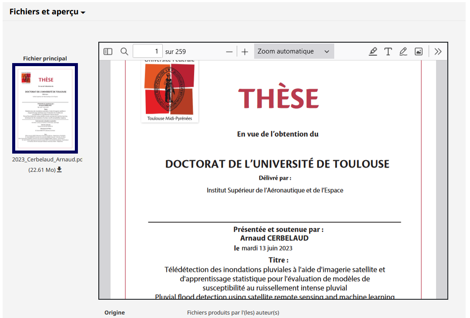Click the author name 'Arnaud CERBELAUD'
Image resolution: width=470 pixels, height=318 pixels.
pyautogui.click(x=274, y=238)
